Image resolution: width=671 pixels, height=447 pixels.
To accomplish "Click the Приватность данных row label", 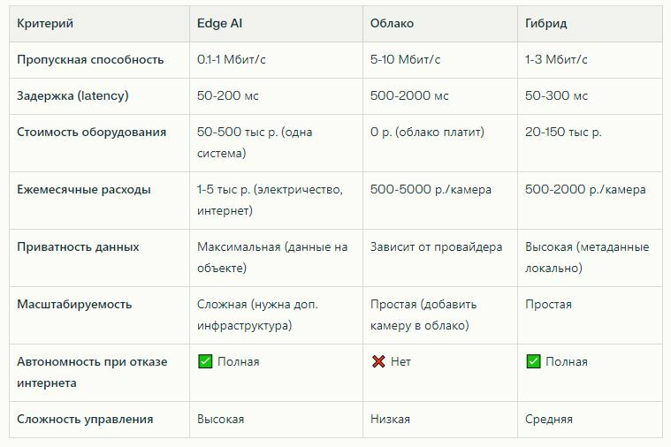I will 78,246.
